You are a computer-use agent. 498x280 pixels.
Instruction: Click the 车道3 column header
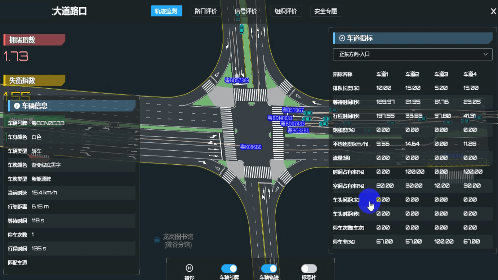click(x=441, y=74)
